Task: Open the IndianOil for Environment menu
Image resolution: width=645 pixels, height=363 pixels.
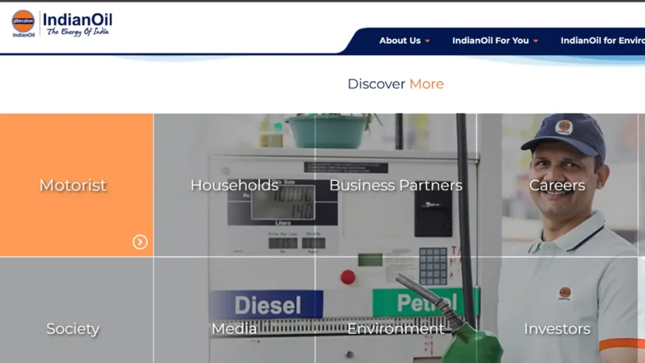Action: point(602,40)
